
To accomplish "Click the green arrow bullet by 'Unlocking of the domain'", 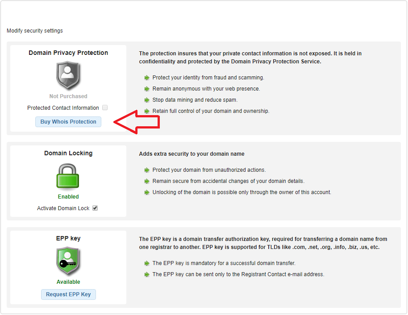I will pyautogui.click(x=147, y=192).
